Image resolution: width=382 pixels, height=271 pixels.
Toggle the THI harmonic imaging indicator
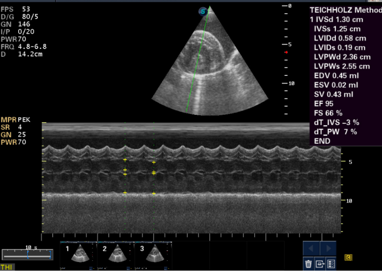7,268
